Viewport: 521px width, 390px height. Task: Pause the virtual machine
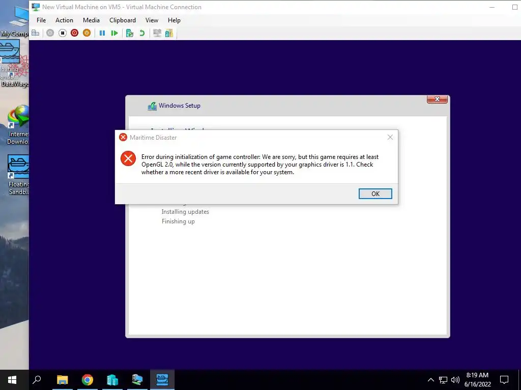tap(102, 33)
